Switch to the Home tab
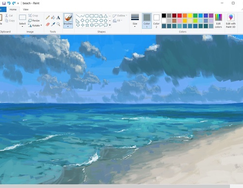Image resolution: width=243 pixels, height=188 pixels. click(x=13, y=10)
